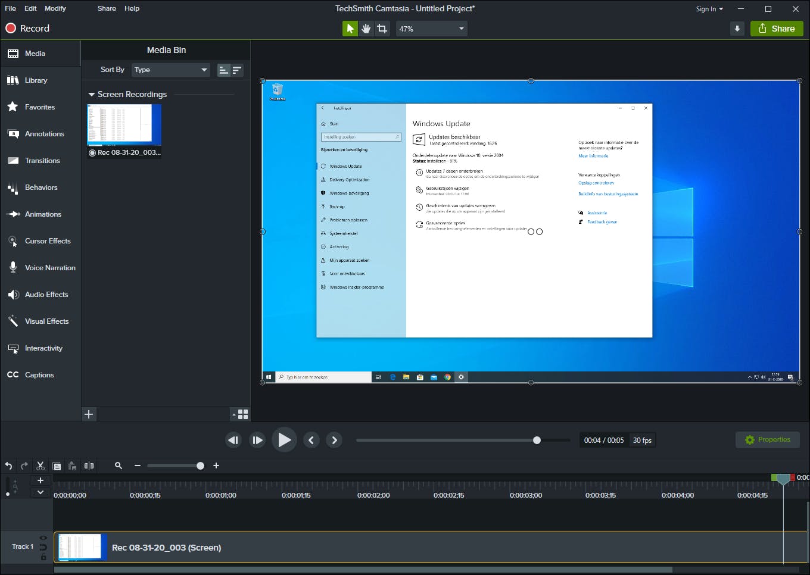Hide Track 1 using the eye toggle

pyautogui.click(x=42, y=537)
